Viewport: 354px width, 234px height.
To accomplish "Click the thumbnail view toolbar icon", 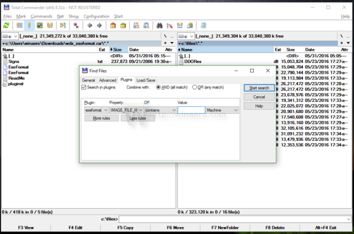I will [40, 25].
